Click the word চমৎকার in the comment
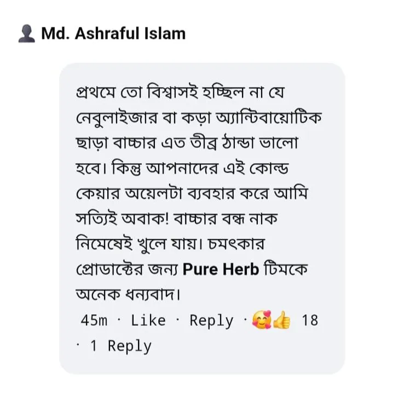The height and width of the screenshot is (404, 404). [x=236, y=244]
